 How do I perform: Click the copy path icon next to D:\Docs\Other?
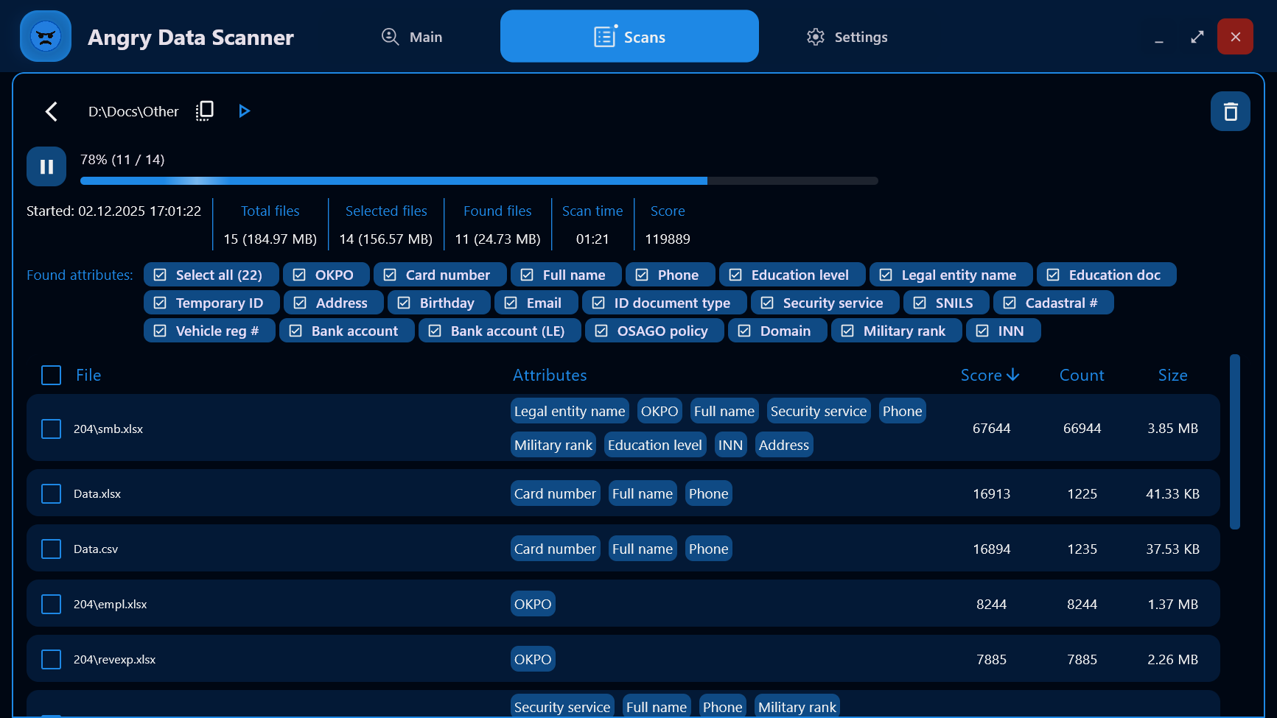point(204,110)
